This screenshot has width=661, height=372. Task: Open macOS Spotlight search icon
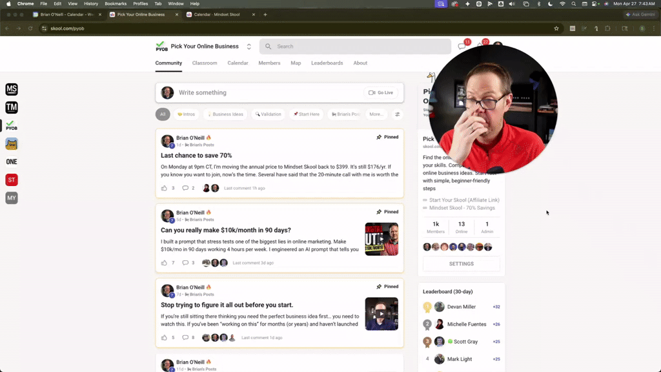coord(573,4)
